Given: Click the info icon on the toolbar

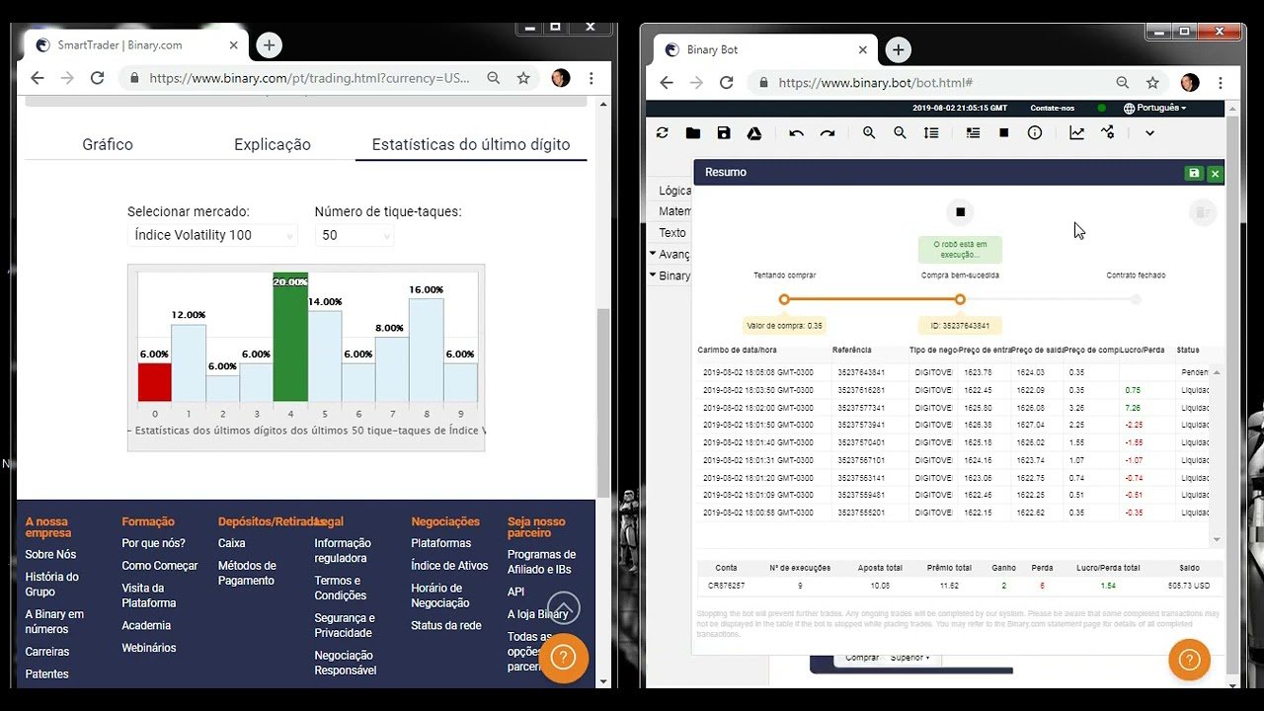Looking at the screenshot, I should pos(1035,132).
